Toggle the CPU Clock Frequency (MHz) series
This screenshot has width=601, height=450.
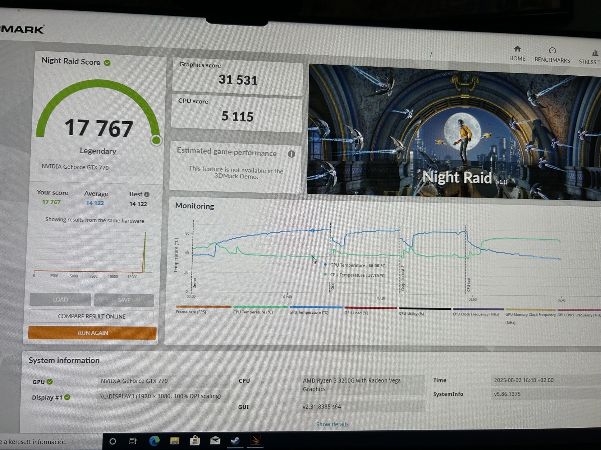click(x=478, y=311)
